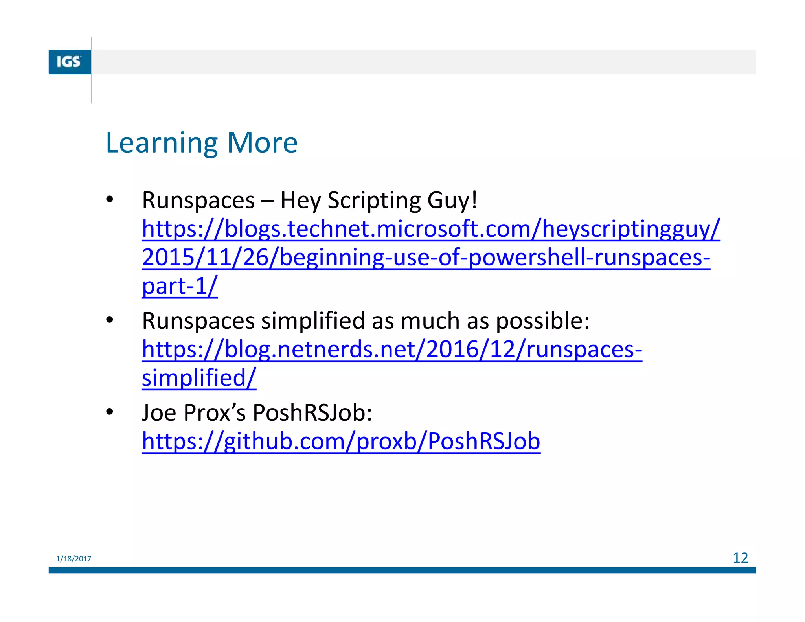The width and height of the screenshot is (805, 622).
Task: Open the blog.netnerds.net runspaces-simplified link
Action: [392, 363]
